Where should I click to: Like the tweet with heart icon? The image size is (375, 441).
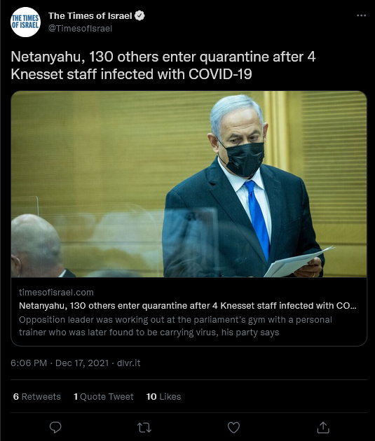(233, 428)
